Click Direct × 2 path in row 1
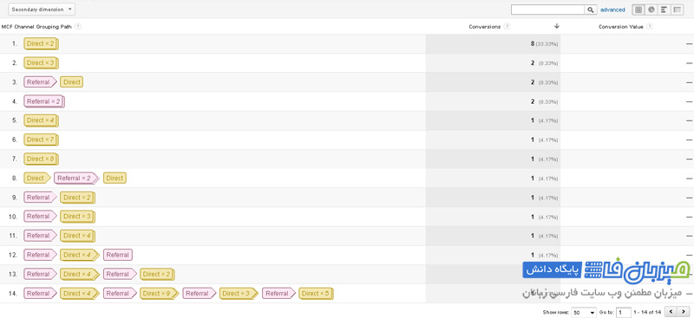Image resolution: width=694 pixels, height=318 pixels. pos(41,44)
